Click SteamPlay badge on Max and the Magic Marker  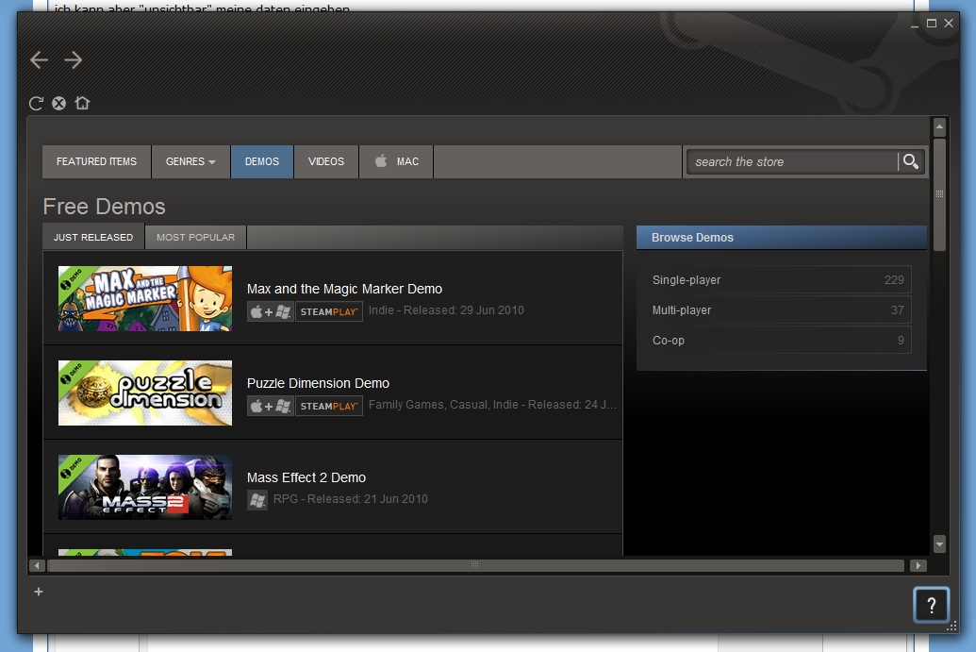pos(329,311)
